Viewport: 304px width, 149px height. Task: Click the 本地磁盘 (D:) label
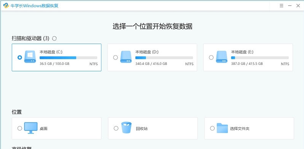point(147,52)
